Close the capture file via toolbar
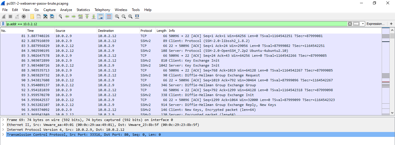 45,16
